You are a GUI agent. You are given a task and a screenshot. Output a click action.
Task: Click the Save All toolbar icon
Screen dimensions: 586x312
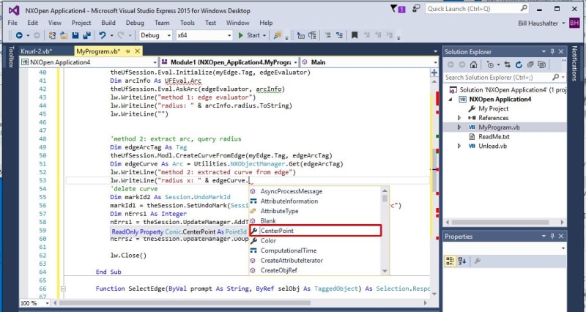point(86,35)
